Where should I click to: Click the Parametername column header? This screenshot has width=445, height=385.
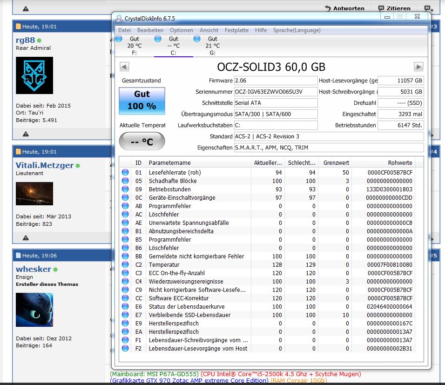[198, 162]
